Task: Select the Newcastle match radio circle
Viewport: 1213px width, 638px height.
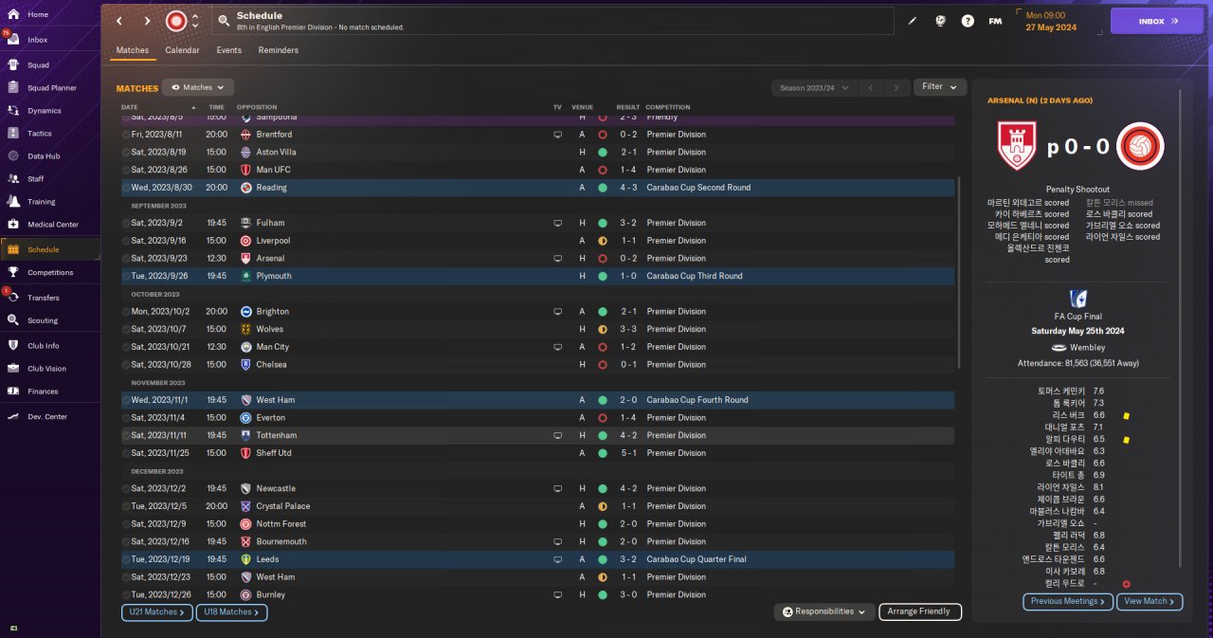Action: point(126,488)
